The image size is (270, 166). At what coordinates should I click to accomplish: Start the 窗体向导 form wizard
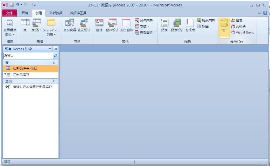[x=144, y=21]
